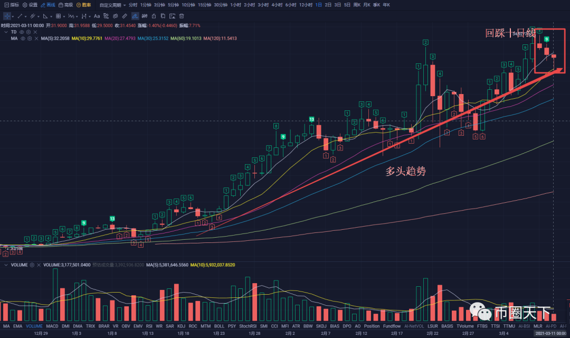This screenshot has height=338, width=570.
Task: Click the trash icon to delete drawings
Action: point(182,16)
